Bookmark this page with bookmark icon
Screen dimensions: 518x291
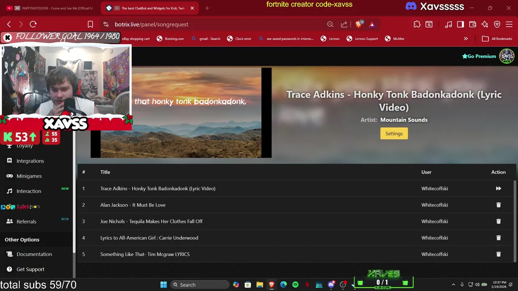pyautogui.click(x=90, y=24)
